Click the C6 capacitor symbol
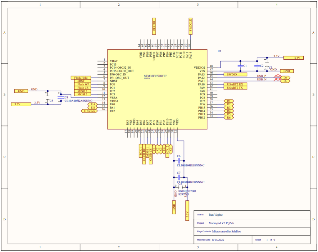The width and height of the screenshot is (318, 252). click(x=178, y=161)
